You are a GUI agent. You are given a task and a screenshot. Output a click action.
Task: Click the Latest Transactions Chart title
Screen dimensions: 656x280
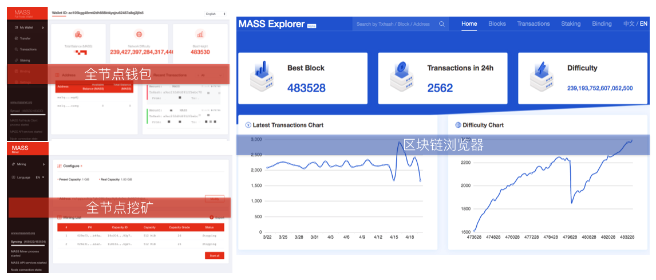tap(288, 125)
